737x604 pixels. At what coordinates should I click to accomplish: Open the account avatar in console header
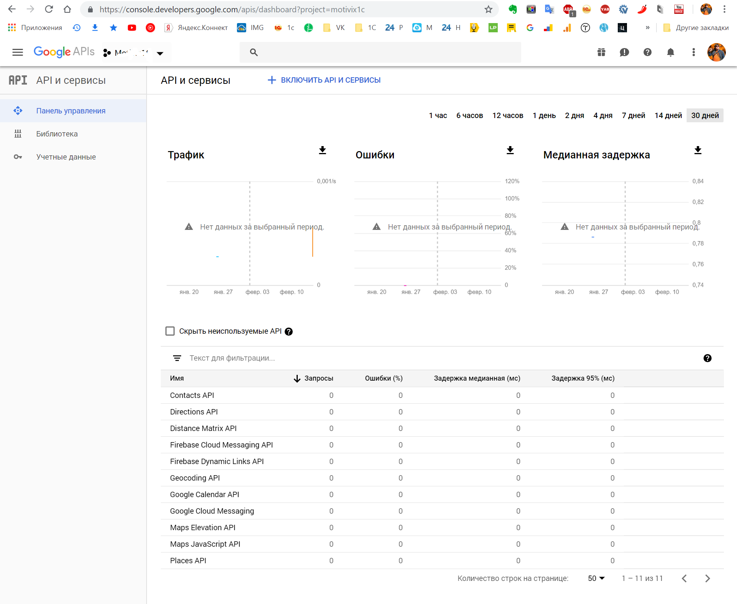(716, 52)
